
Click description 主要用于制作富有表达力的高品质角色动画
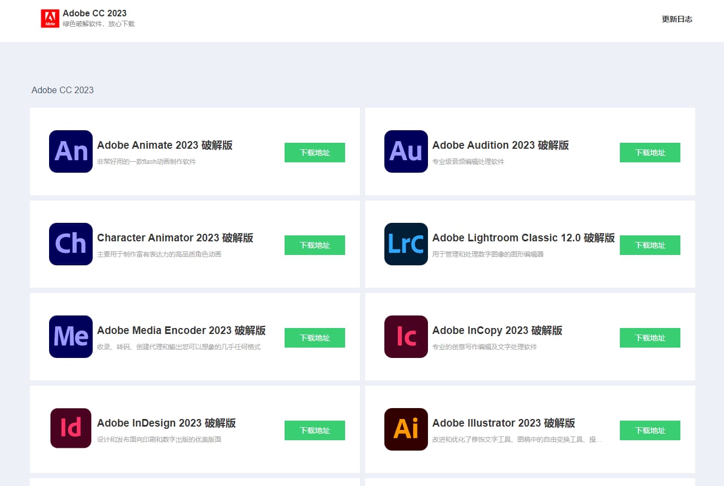[159, 254]
